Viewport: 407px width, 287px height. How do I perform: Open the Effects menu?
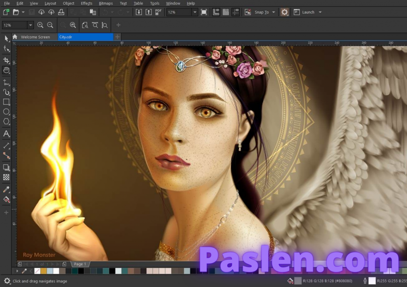(86, 3)
